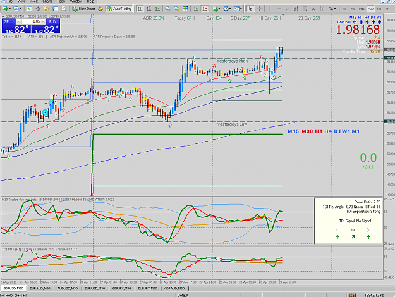Open the Indicators list dropdown

(216, 9)
